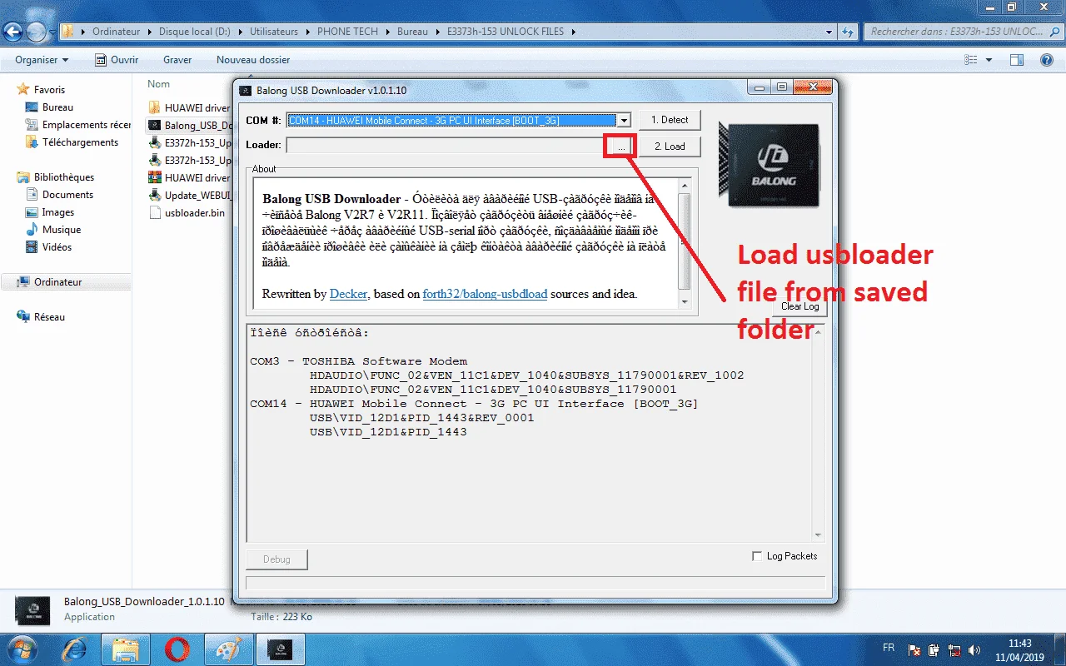Click the Balong Downloader taskbar button

pos(279,649)
